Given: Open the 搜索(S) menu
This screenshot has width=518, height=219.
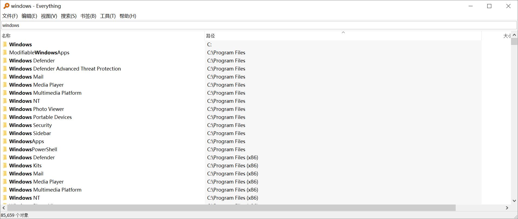Looking at the screenshot, I should (x=69, y=16).
